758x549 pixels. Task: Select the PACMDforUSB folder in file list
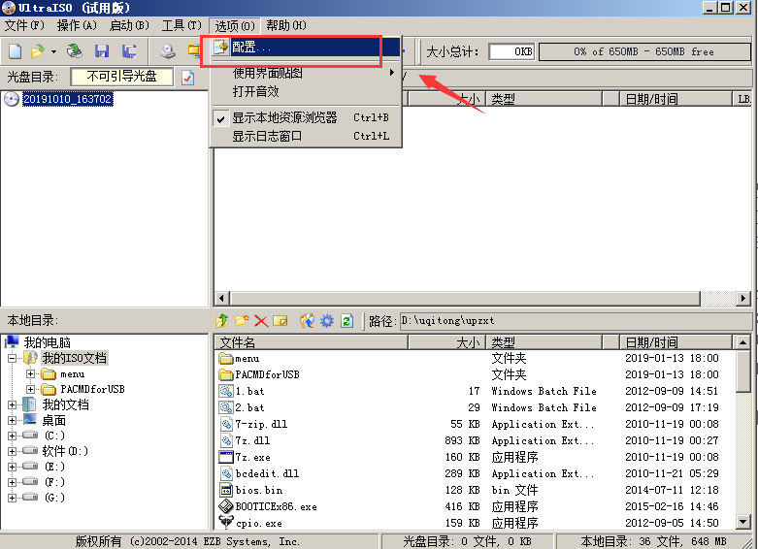tap(267, 375)
